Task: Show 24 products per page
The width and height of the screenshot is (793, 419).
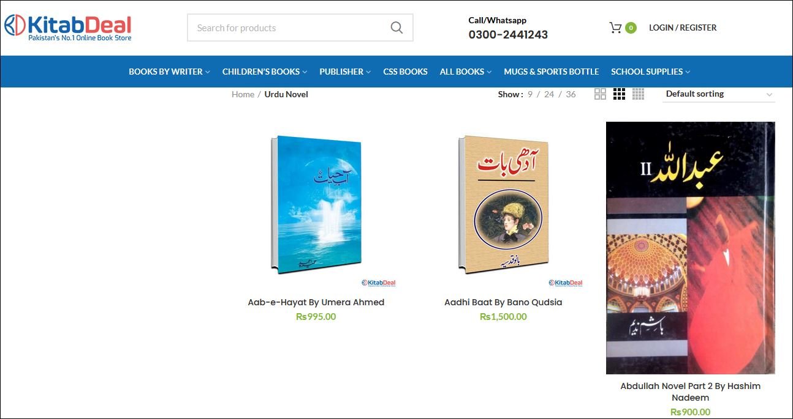Action: coord(549,94)
